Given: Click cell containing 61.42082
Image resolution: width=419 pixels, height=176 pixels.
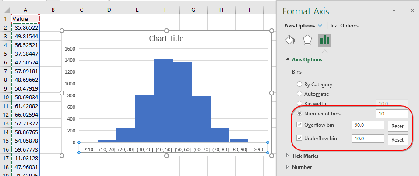Looking at the screenshot, I should coord(25,106).
